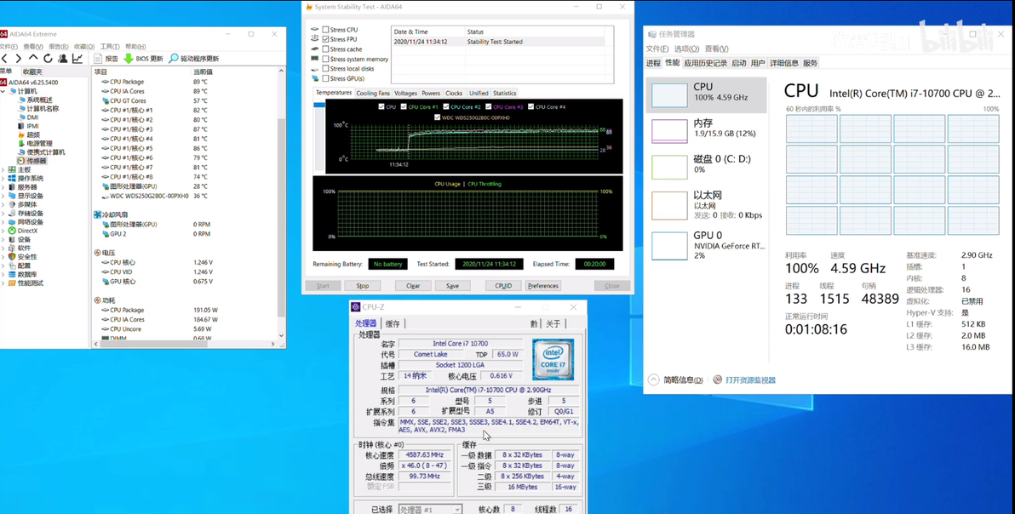Expand the 网络设备 tree node
Viewport: 1015px width, 514px height.
tap(3, 222)
